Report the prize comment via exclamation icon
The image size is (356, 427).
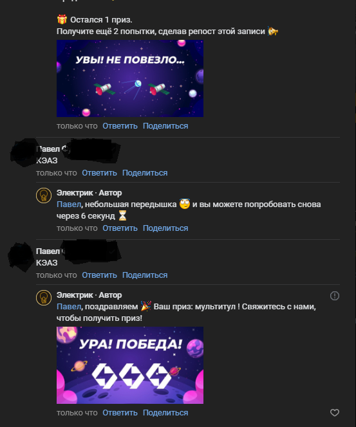click(x=335, y=296)
